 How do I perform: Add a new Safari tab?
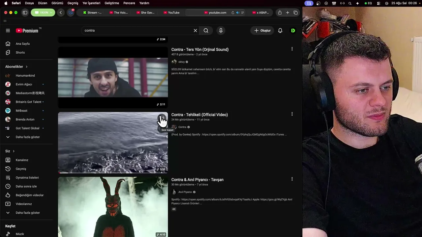[x=287, y=13]
